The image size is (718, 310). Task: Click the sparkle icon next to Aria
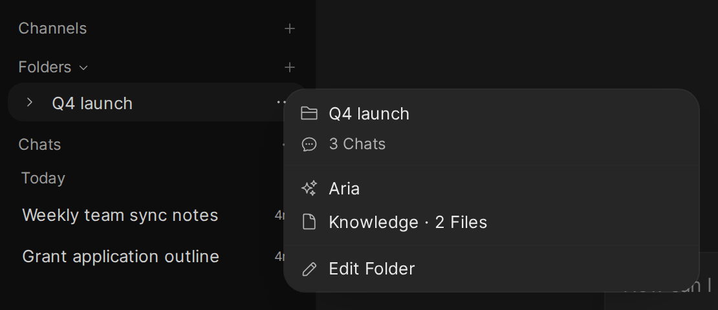(x=309, y=189)
